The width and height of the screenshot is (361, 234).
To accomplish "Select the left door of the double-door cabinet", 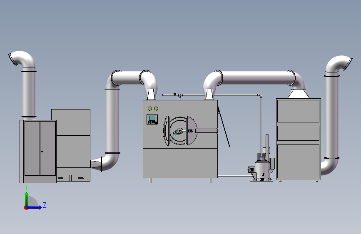I will pos(32,148).
